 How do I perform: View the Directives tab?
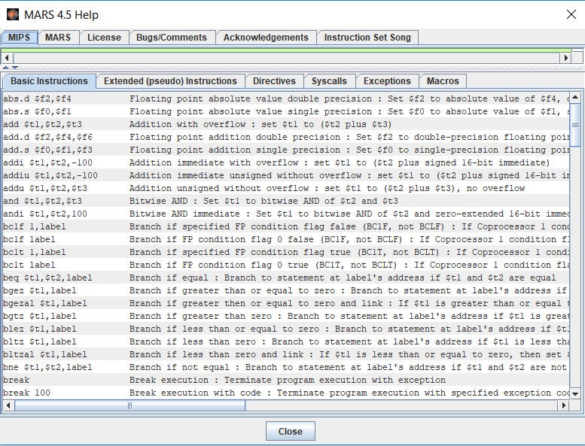(274, 81)
